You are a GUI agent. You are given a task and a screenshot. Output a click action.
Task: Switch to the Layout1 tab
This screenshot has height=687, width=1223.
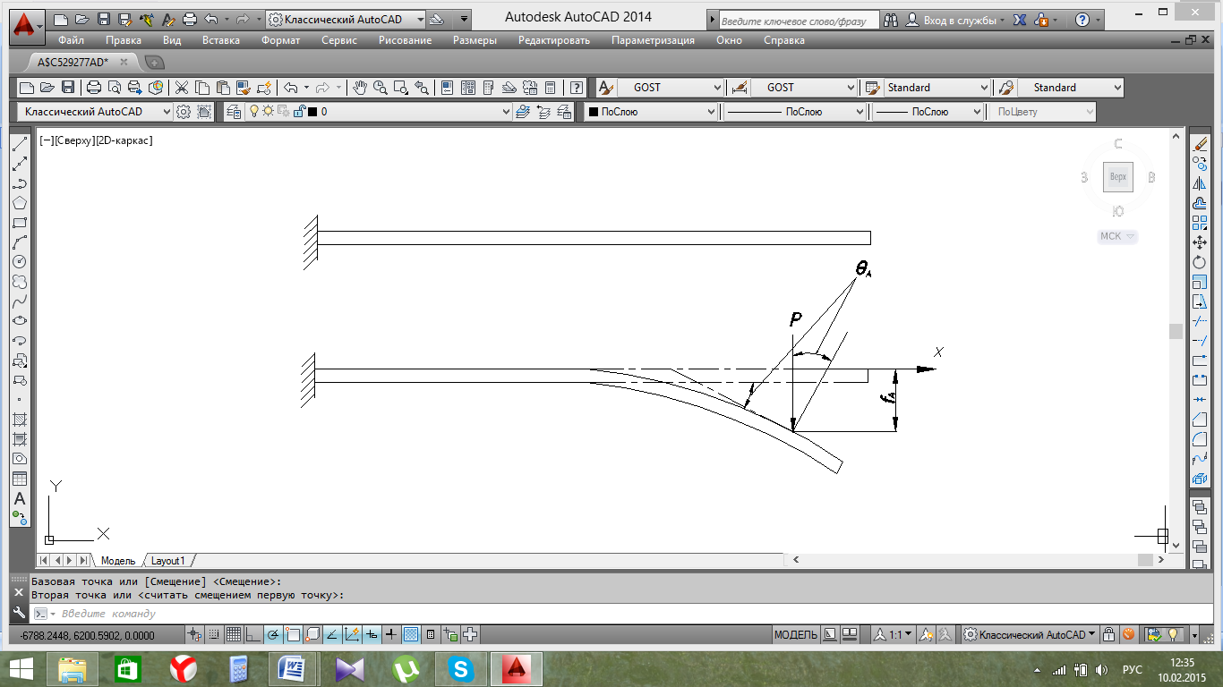pyautogui.click(x=167, y=561)
